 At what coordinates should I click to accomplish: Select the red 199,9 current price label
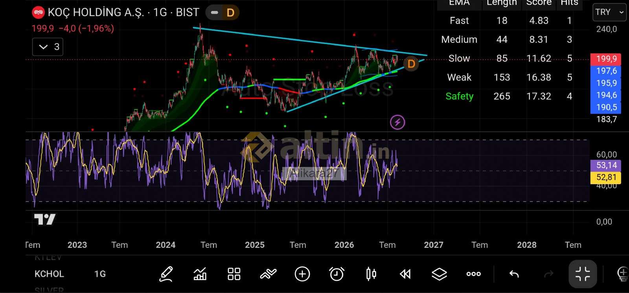pyautogui.click(x=606, y=59)
